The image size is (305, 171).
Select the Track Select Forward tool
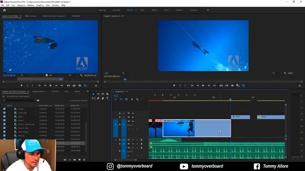click(x=98, y=94)
